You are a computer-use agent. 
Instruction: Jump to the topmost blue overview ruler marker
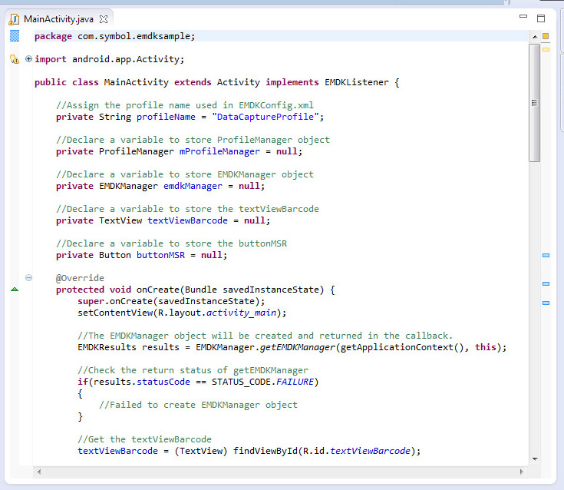click(x=546, y=255)
